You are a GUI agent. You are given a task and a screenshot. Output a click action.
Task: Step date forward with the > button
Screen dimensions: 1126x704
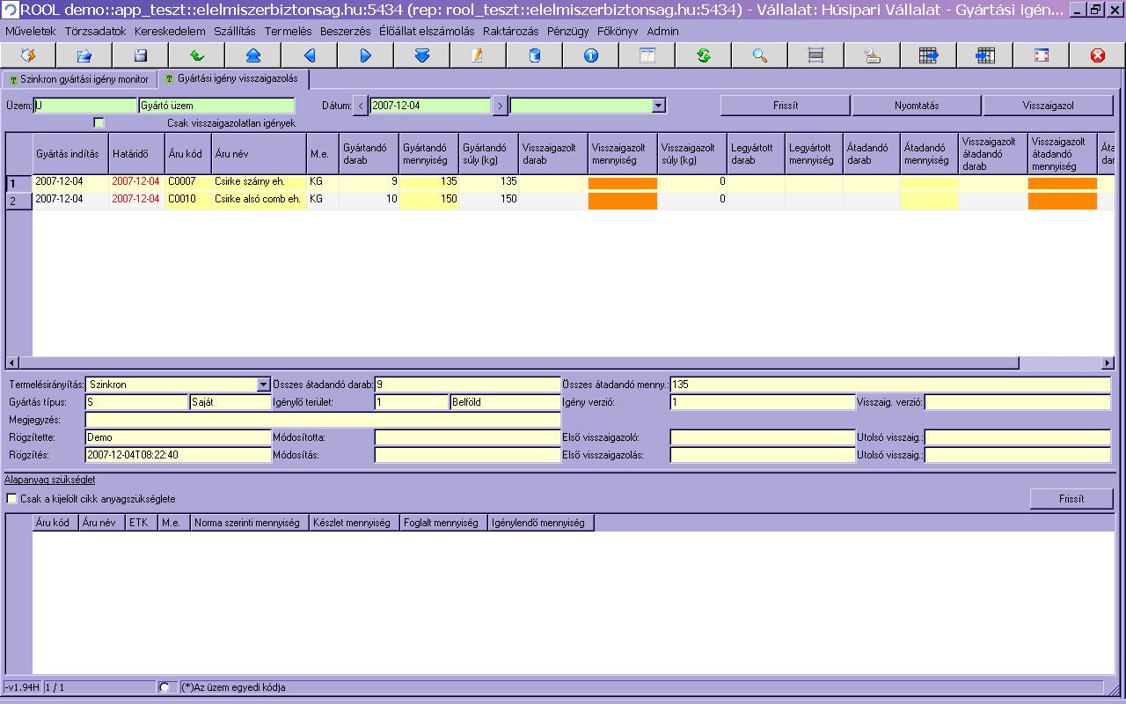click(x=500, y=106)
